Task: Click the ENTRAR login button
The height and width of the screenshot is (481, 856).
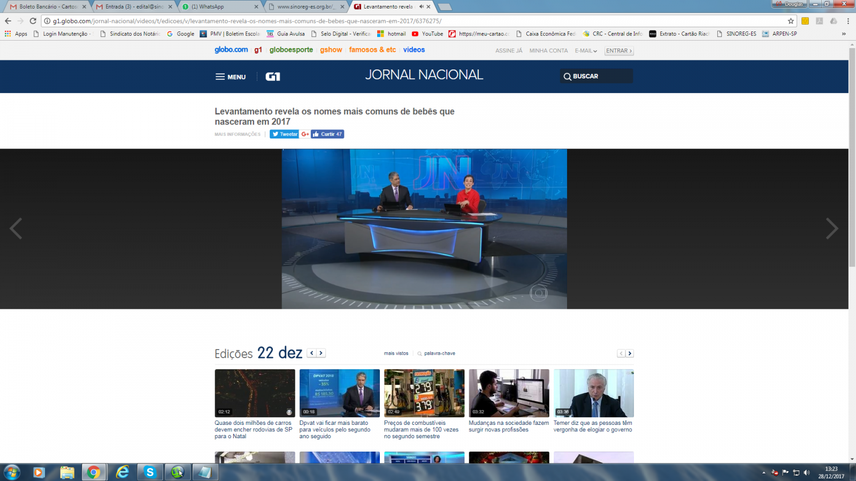Action: point(619,51)
